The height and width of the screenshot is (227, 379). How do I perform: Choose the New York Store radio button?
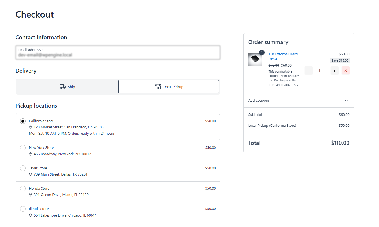(23, 148)
